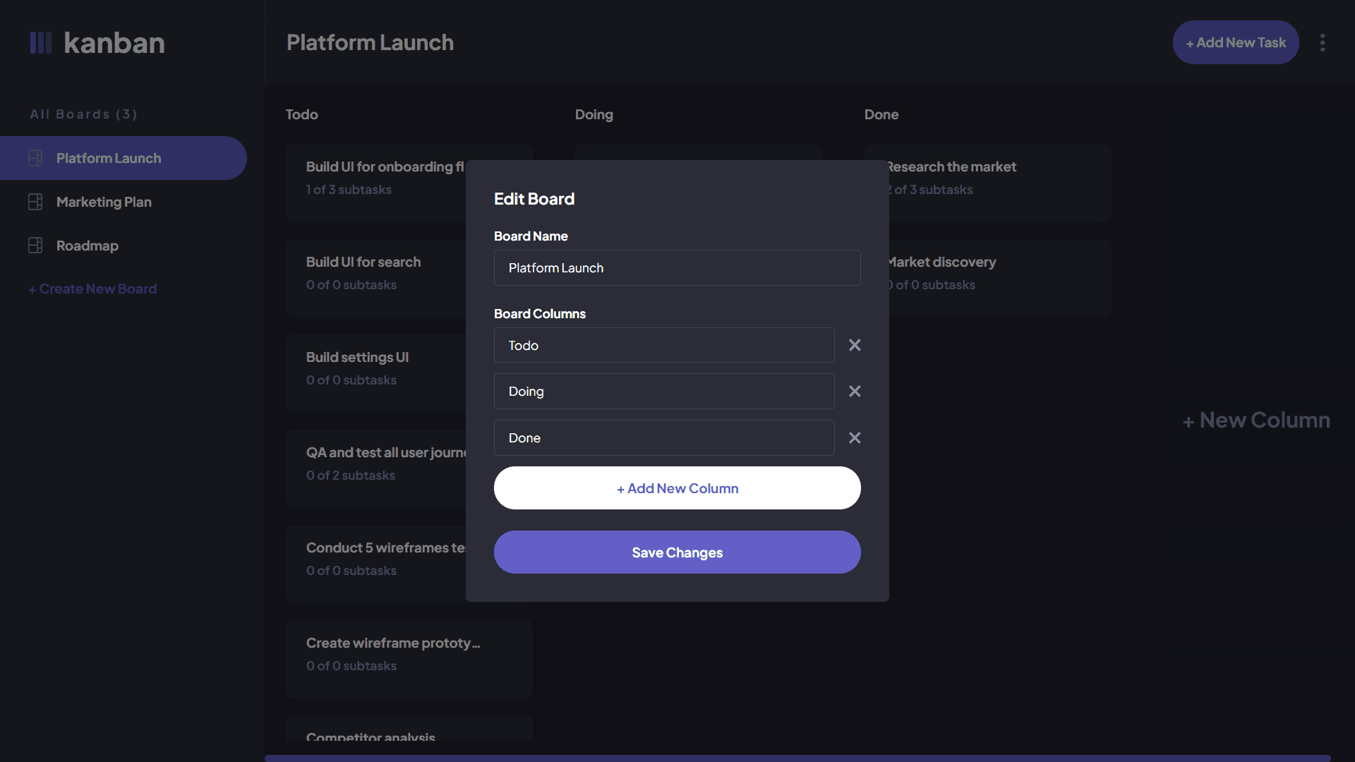Click Create New Board link
This screenshot has height=762, width=1355.
pyautogui.click(x=92, y=289)
